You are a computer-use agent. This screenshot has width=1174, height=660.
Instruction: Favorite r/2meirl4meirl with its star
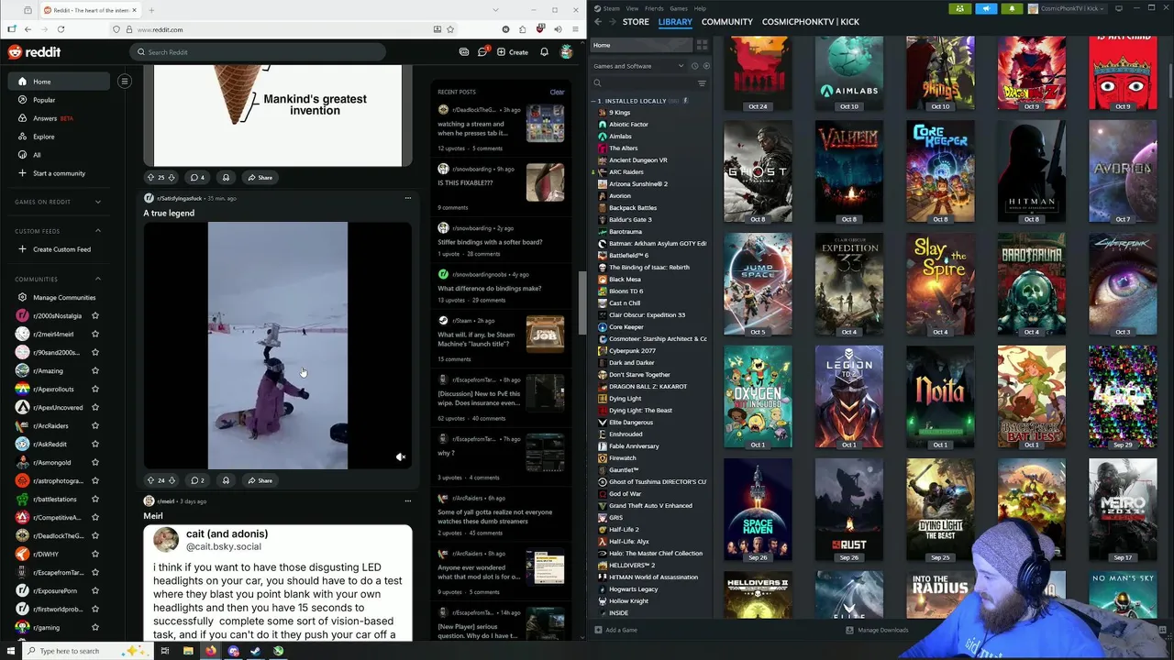[94, 334]
